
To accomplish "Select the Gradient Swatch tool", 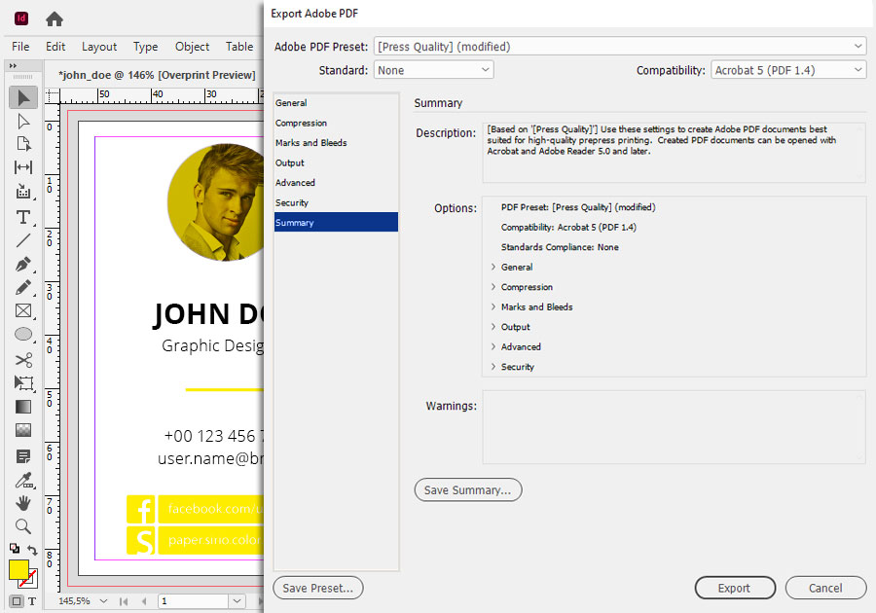I will [23, 407].
